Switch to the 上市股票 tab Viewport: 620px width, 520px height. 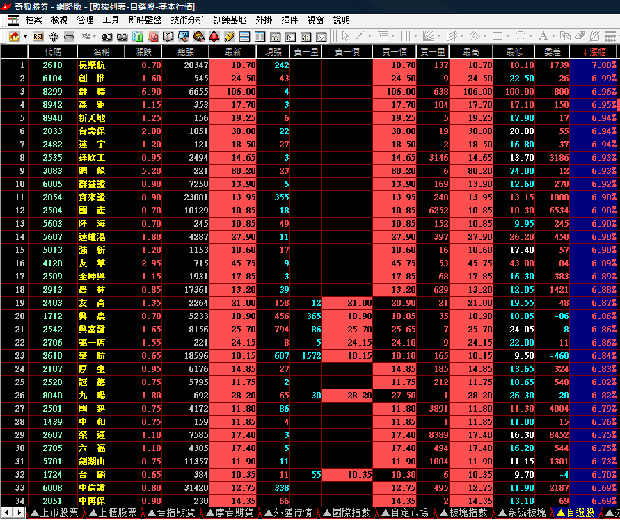coord(55,513)
